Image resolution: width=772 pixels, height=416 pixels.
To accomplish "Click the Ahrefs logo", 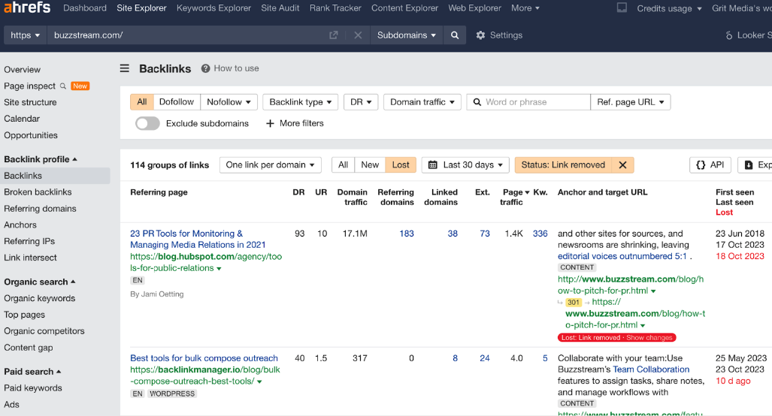I will click(27, 7).
